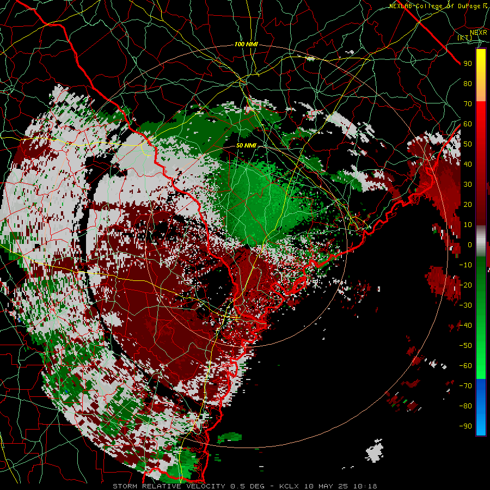This screenshot has width=490, height=490.
Task: Click the 40 knot scale label
Action: [468, 164]
